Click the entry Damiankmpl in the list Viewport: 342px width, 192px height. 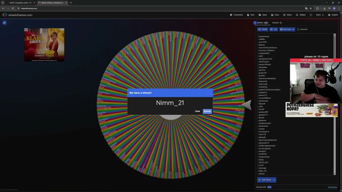pyautogui.click(x=264, y=37)
